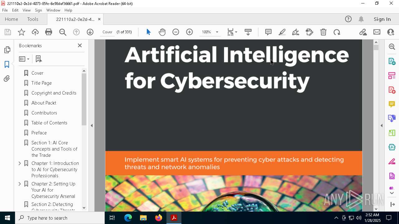Close the Bookmarks panel

[80, 45]
